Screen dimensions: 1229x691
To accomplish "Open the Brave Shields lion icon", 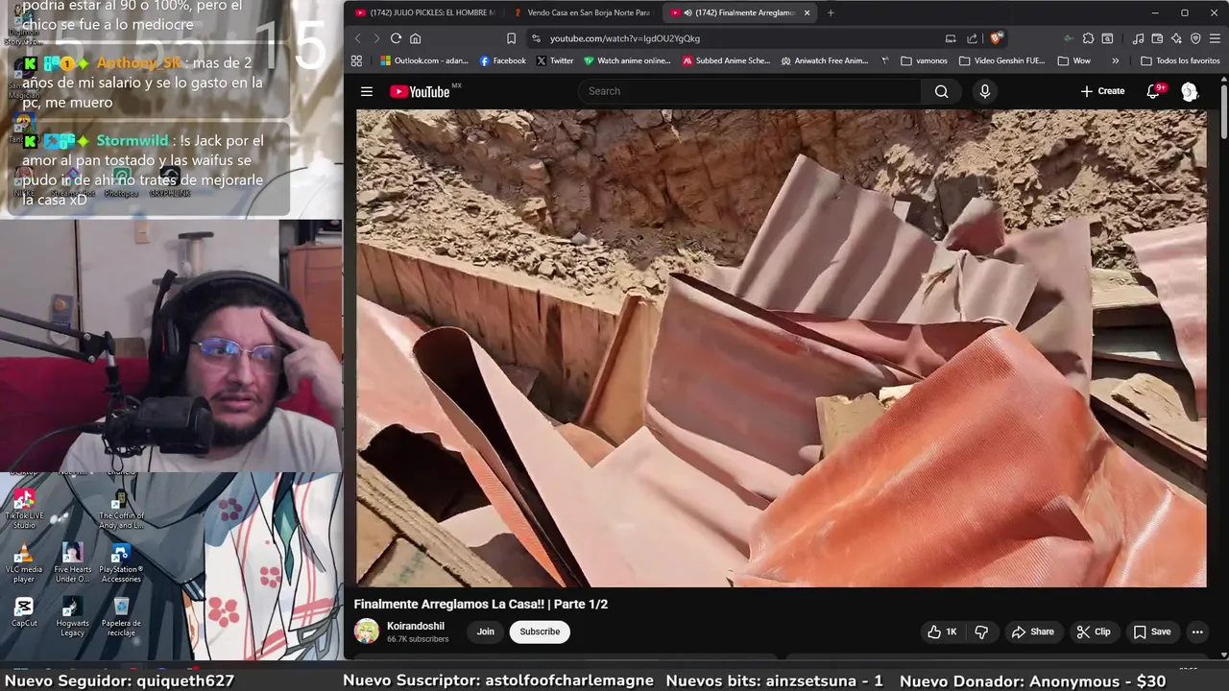I will click(x=996, y=38).
